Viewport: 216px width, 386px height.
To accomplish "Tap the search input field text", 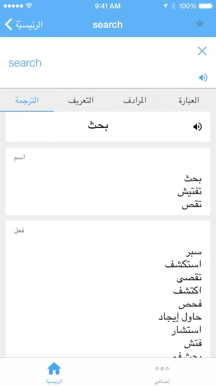I will pyautogui.click(x=25, y=63).
